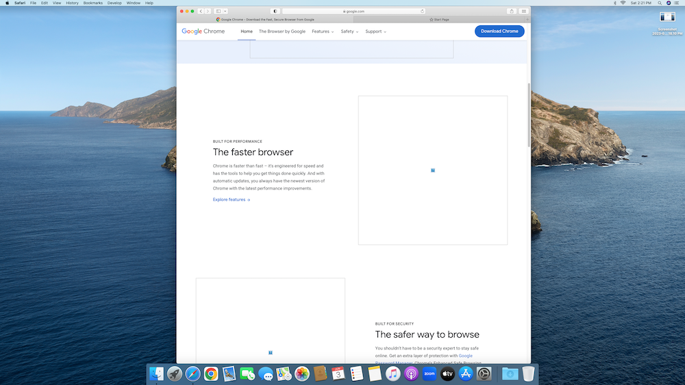Open the Bookmarks menu
Viewport: 685px width, 385px height.
tap(93, 3)
